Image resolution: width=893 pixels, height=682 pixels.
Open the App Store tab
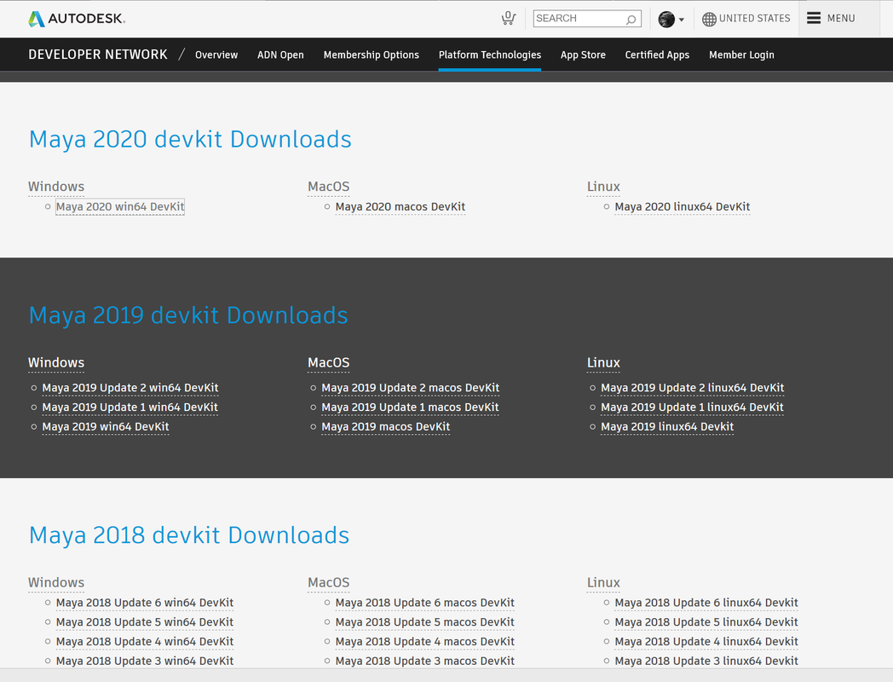point(583,55)
